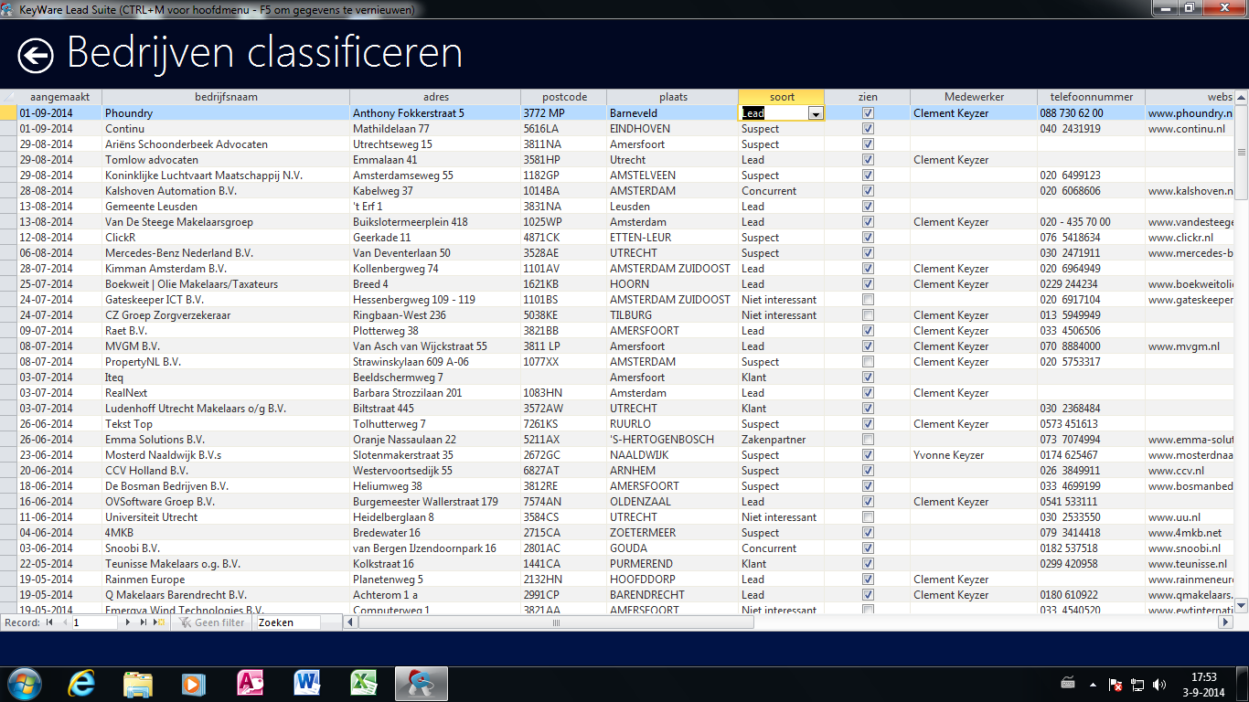Select the soort column header
Image resolution: width=1249 pixels, height=702 pixels.
point(782,97)
